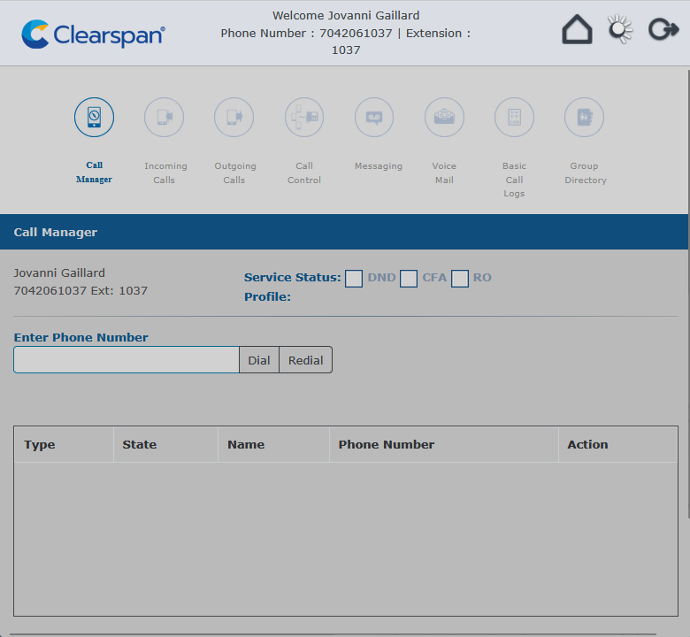Image resolution: width=690 pixels, height=637 pixels.
Task: Open the Incoming Calls icon
Action: pos(164,118)
